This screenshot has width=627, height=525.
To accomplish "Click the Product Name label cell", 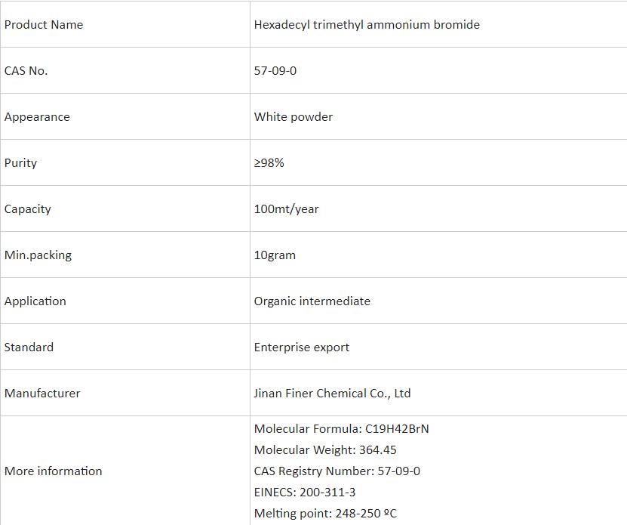I will 44,24.
